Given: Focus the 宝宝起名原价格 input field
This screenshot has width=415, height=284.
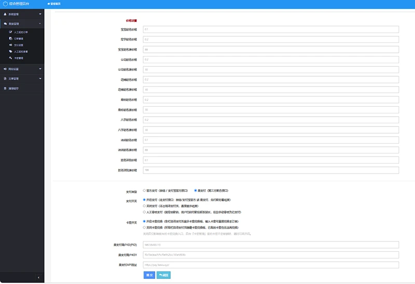Looking at the screenshot, I should (x=271, y=49).
